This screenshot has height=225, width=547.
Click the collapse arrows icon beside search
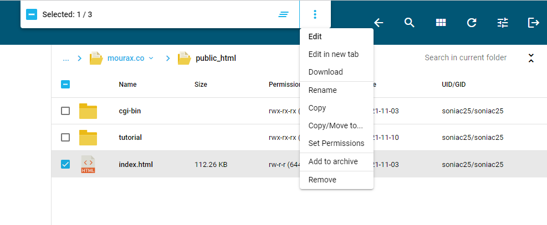click(x=531, y=58)
